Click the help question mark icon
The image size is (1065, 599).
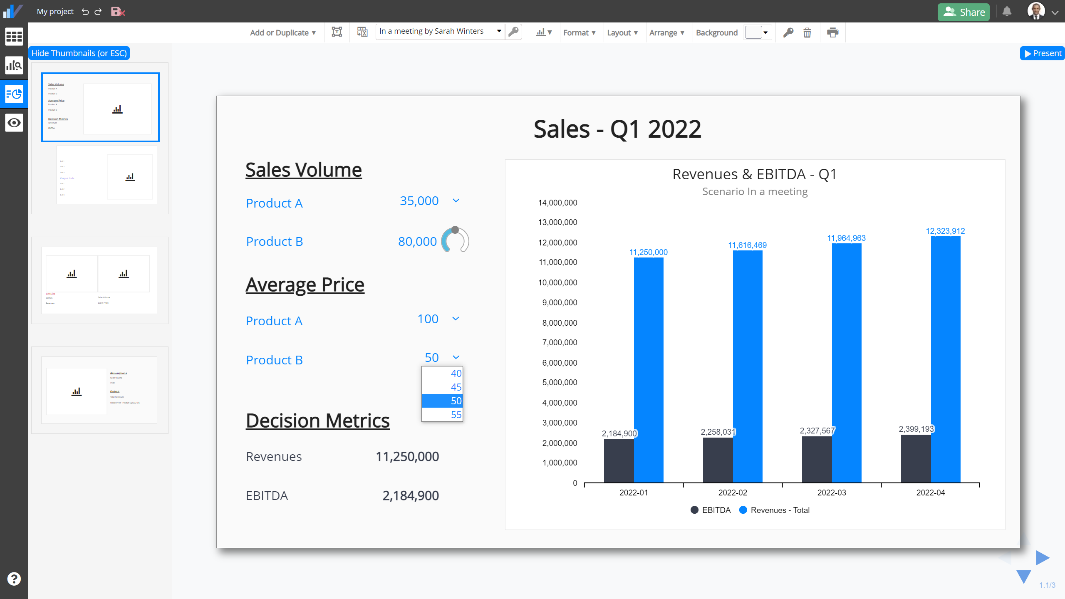coord(14,579)
